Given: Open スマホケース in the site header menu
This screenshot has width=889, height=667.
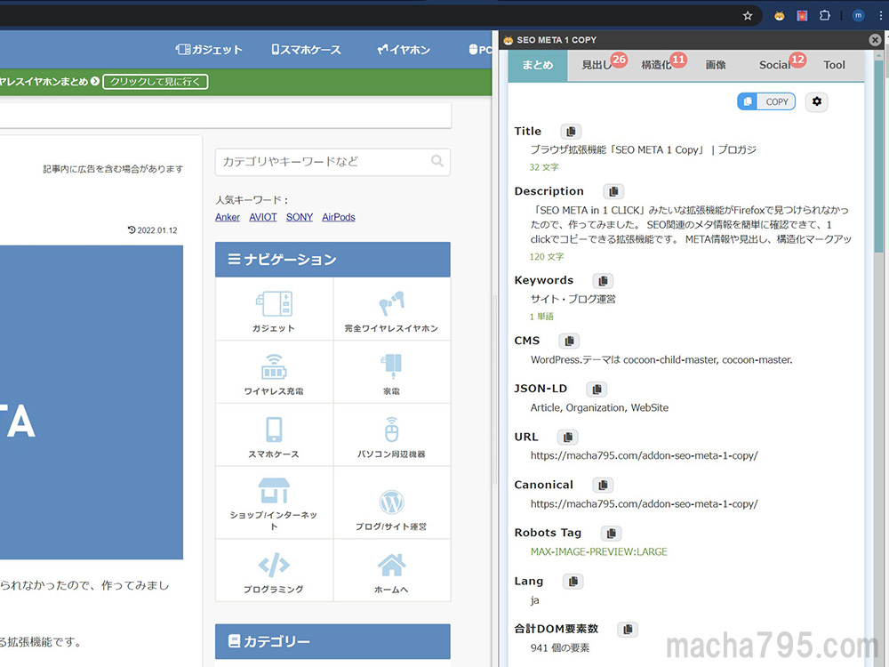Looking at the screenshot, I should point(306,50).
